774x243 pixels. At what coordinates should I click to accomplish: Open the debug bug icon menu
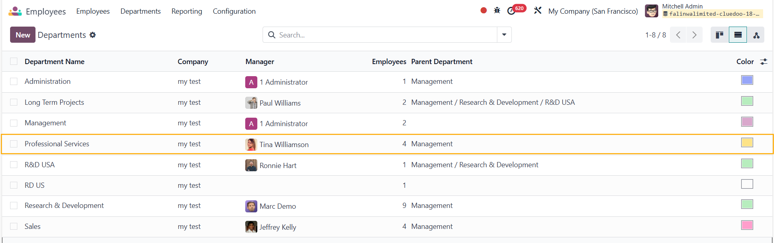click(497, 10)
